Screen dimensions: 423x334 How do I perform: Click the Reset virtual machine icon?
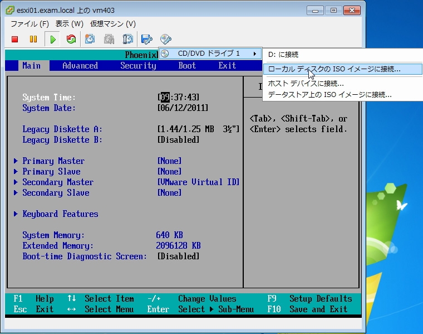pos(71,40)
